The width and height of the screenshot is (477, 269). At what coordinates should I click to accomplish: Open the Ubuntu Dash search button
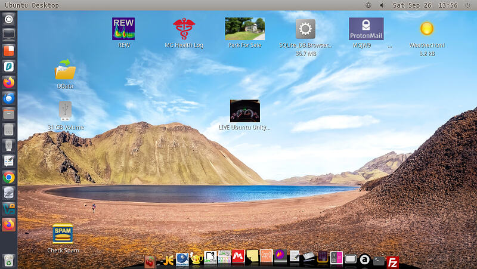(x=8, y=19)
